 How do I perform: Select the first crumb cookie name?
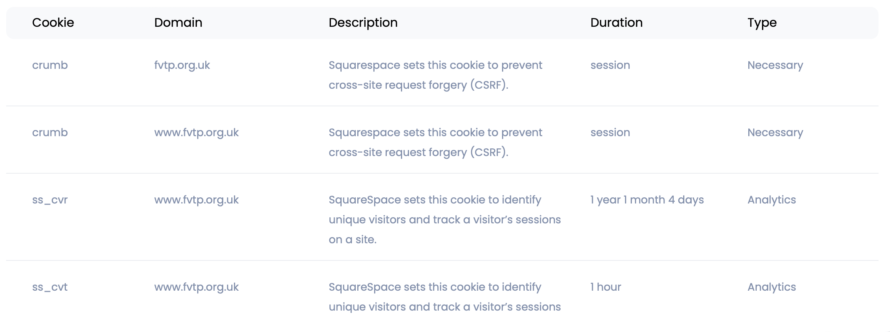50,65
